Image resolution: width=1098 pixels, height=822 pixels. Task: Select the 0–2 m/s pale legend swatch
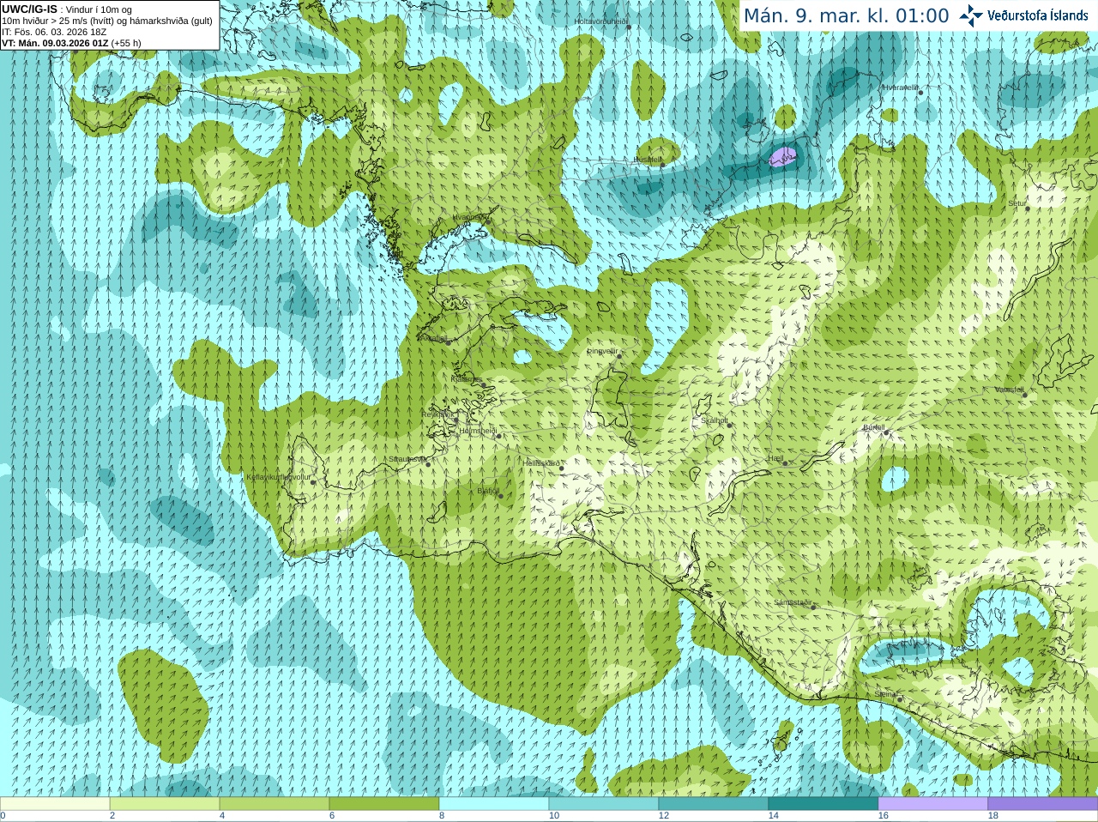55,804
